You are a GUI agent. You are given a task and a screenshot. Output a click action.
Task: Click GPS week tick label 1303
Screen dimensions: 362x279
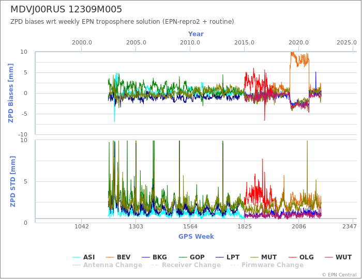135,227
